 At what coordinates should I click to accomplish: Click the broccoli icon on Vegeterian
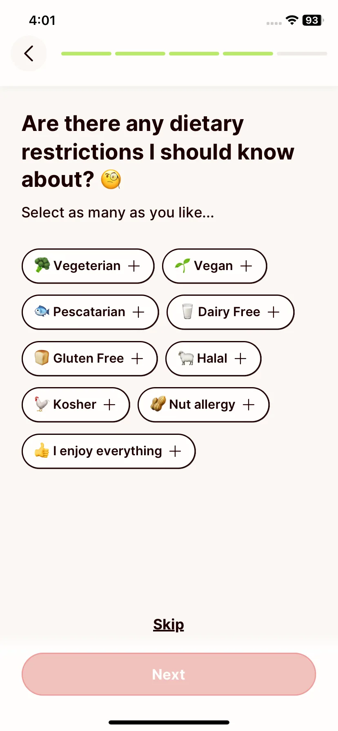pos(42,266)
